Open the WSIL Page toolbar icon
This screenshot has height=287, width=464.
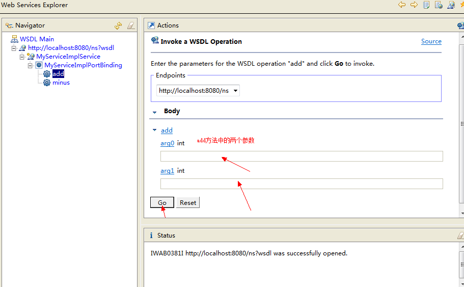(x=439, y=5)
